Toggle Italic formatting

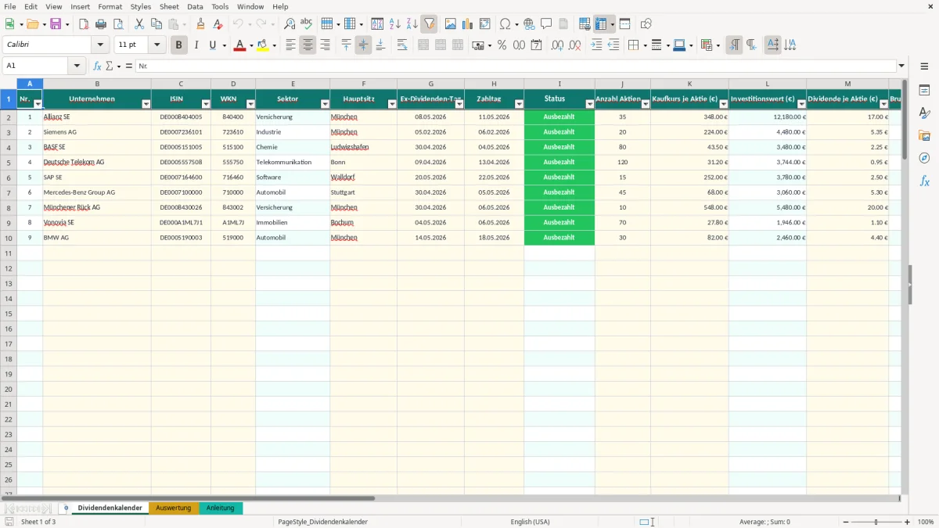(196, 45)
